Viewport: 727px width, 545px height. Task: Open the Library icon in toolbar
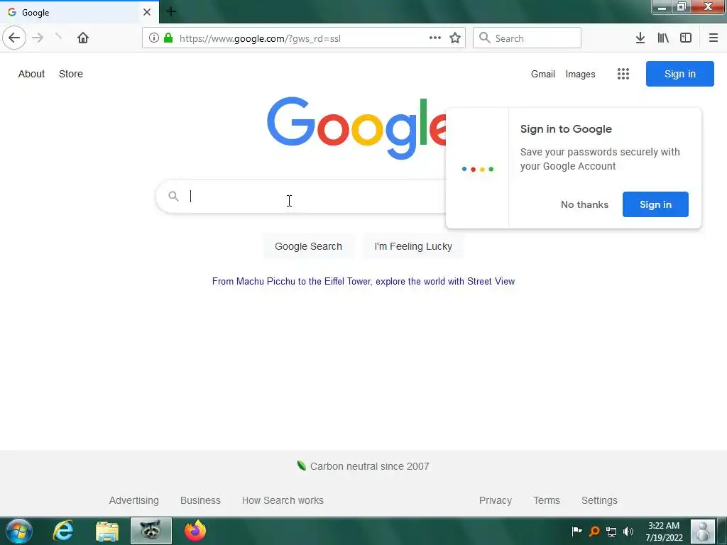tap(663, 38)
